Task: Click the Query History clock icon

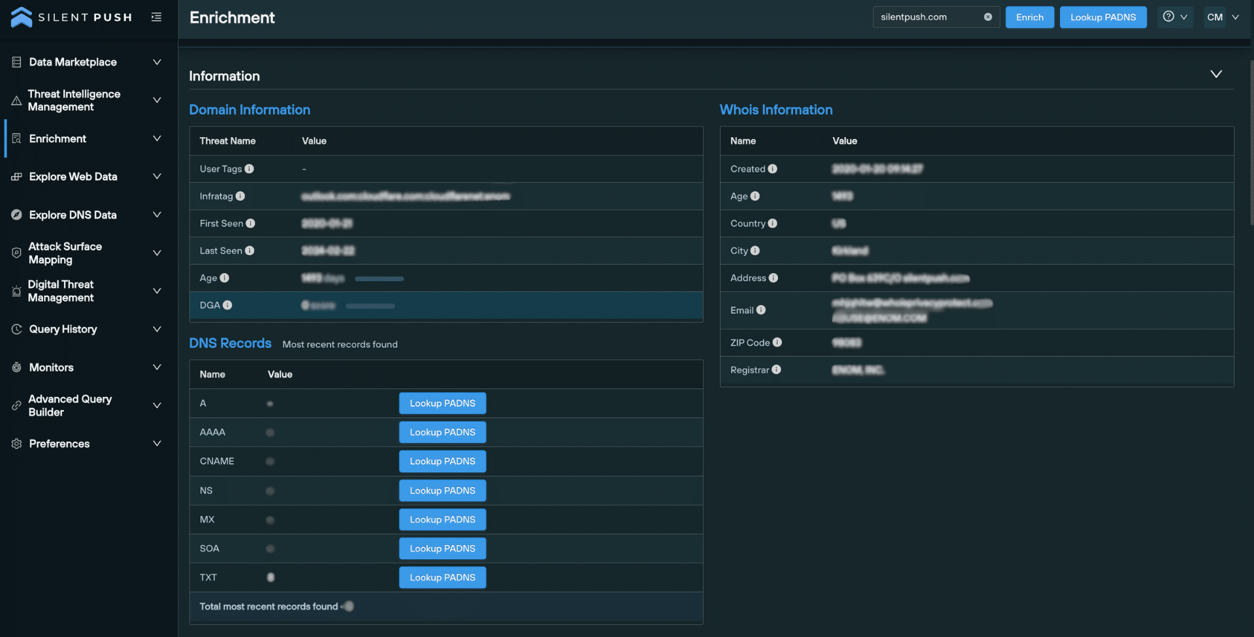Action: [x=16, y=330]
